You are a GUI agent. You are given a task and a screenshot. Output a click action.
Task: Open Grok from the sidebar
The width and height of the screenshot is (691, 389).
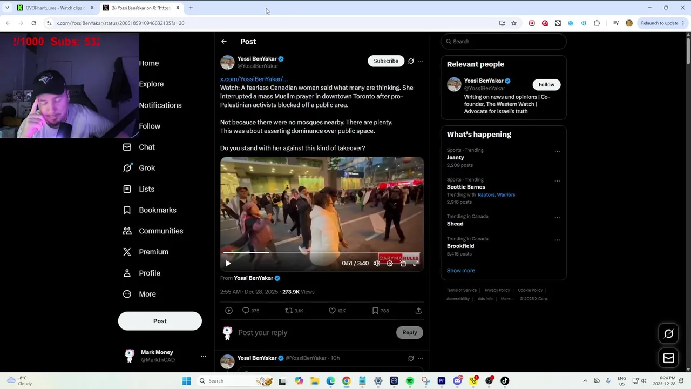[139, 168]
